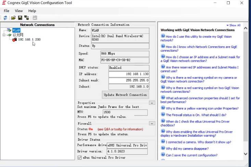Select the 以太网 connection label in tree

tap(18, 35)
